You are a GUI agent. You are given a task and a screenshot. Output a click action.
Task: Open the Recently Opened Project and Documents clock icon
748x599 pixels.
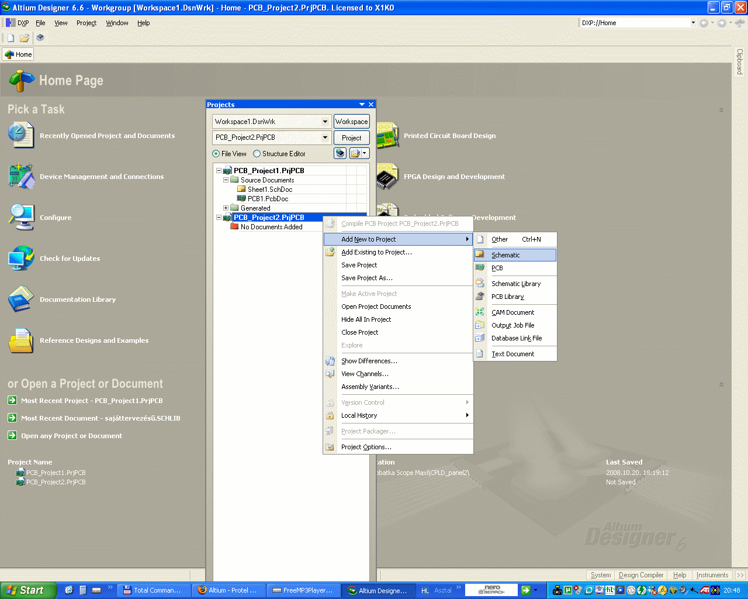pos(21,135)
